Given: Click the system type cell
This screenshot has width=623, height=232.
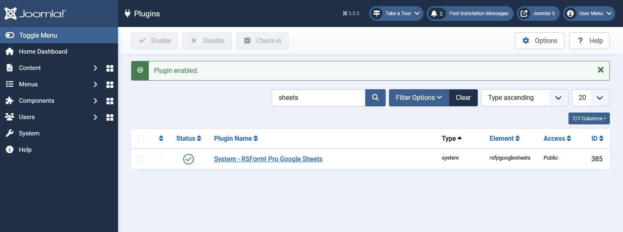Looking at the screenshot, I should (x=450, y=158).
